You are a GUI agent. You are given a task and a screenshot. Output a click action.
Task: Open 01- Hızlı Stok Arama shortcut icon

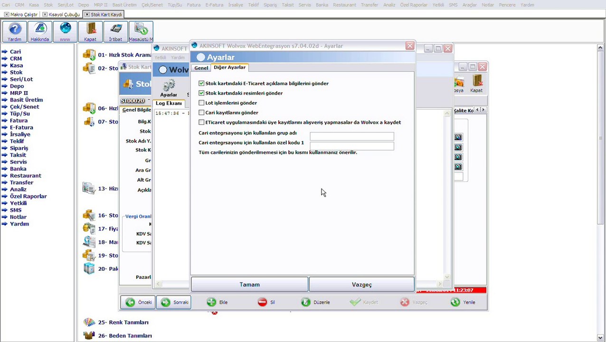coord(89,55)
